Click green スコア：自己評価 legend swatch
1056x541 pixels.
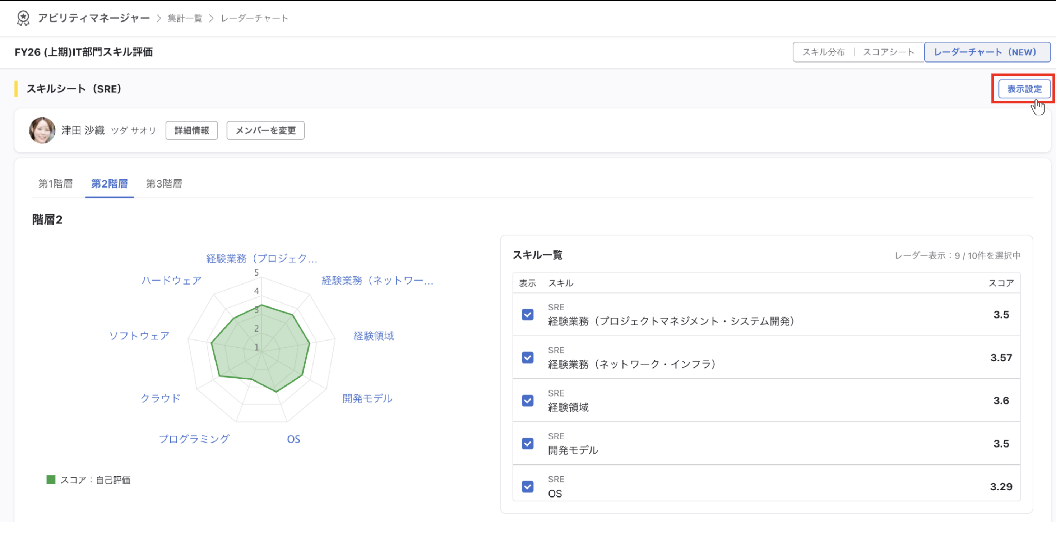pos(51,480)
